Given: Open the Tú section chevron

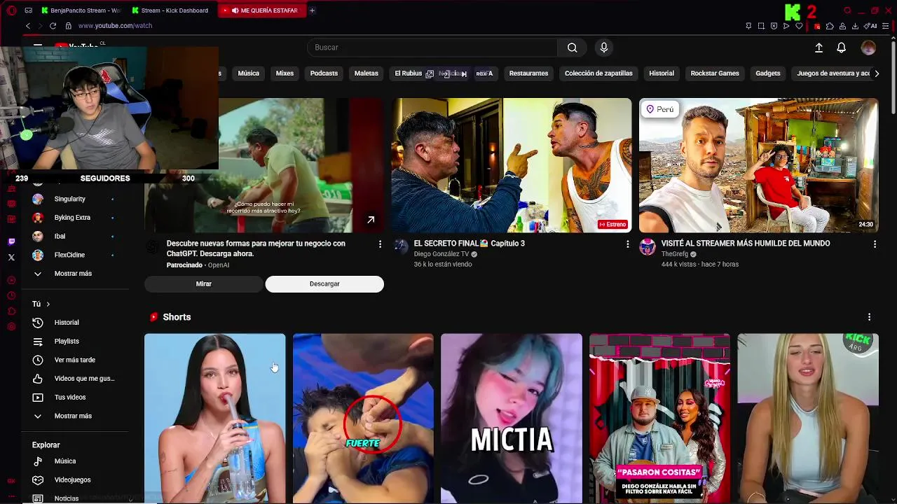Looking at the screenshot, I should pyautogui.click(x=48, y=304).
